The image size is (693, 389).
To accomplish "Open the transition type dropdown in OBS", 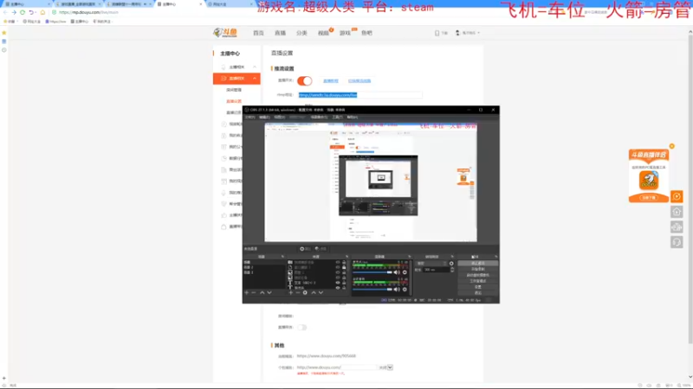I will click(x=431, y=264).
